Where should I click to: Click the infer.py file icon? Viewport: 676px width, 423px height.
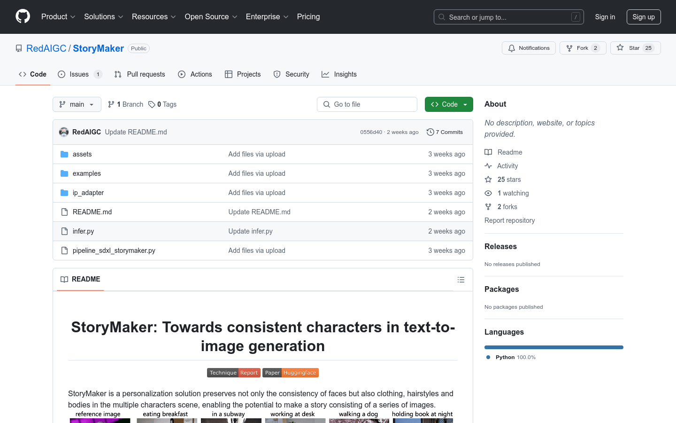click(x=64, y=231)
